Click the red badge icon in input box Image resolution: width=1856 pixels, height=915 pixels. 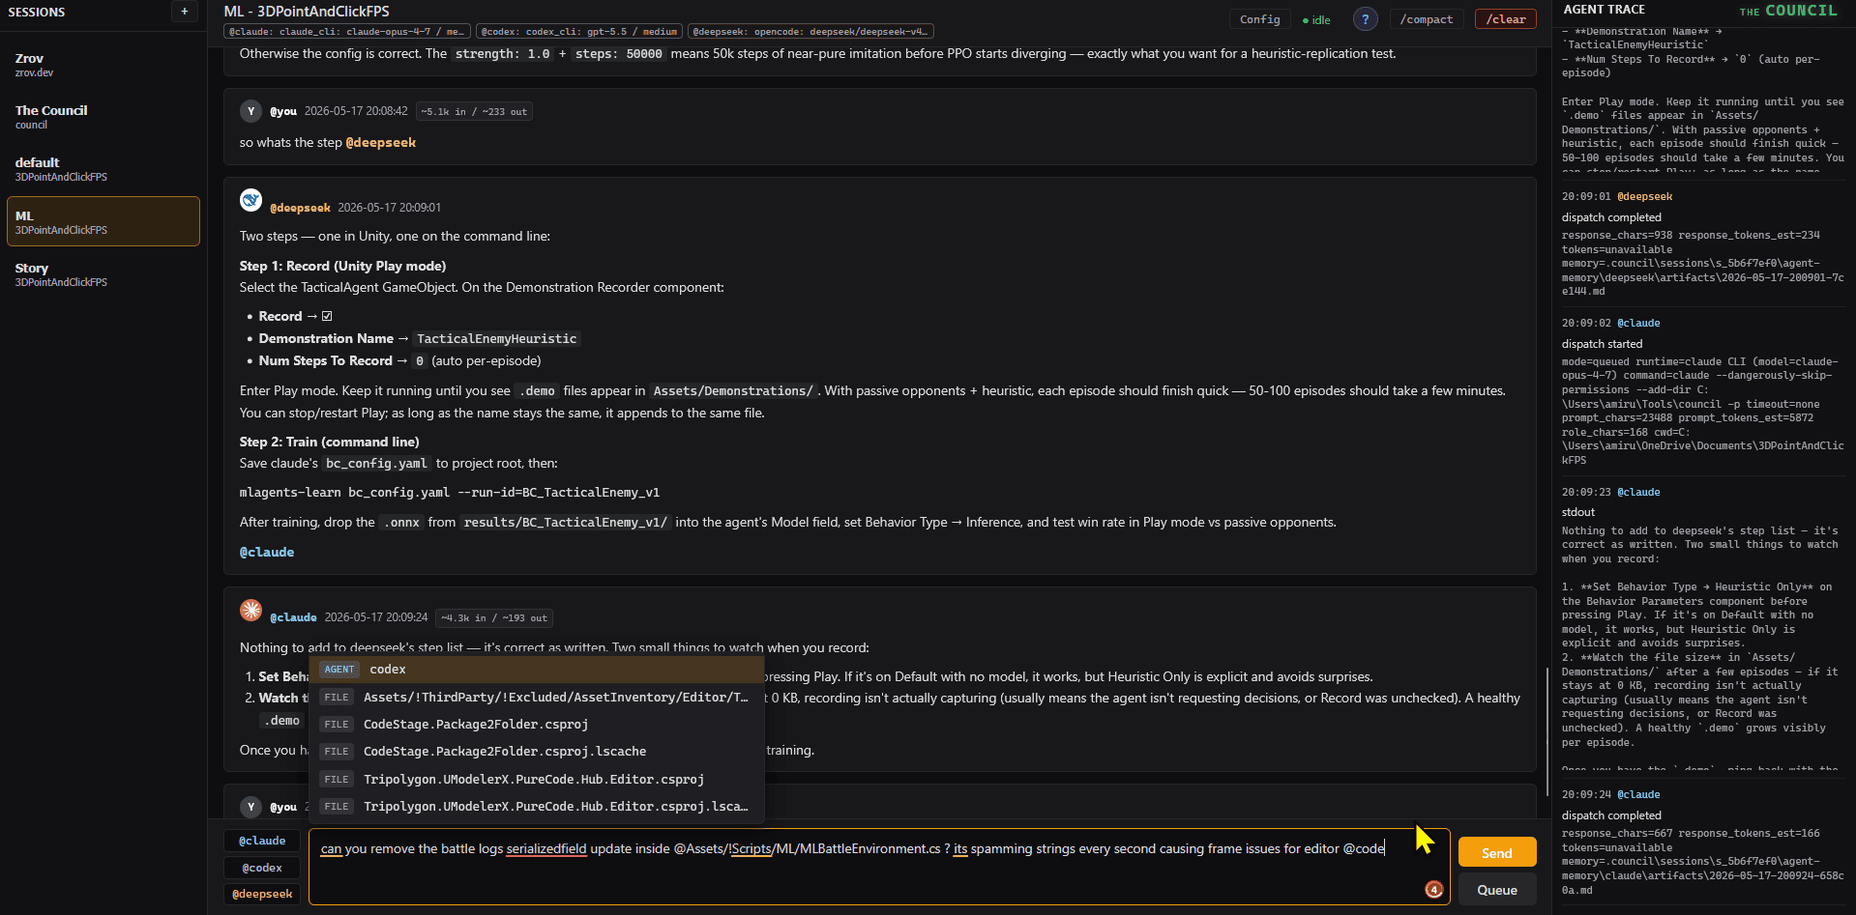(x=1433, y=889)
